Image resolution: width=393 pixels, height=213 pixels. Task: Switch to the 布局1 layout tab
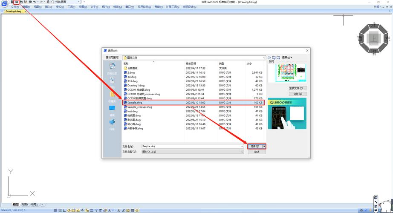tap(25, 205)
